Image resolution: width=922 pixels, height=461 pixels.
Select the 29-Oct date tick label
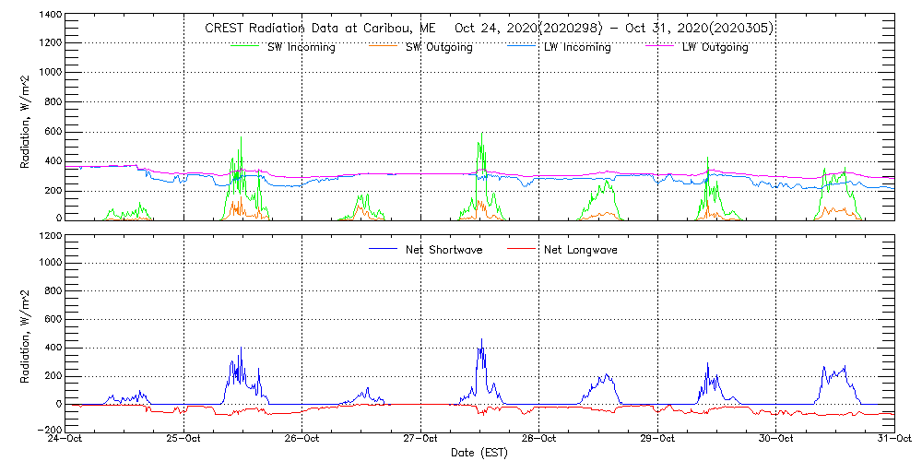click(x=657, y=440)
